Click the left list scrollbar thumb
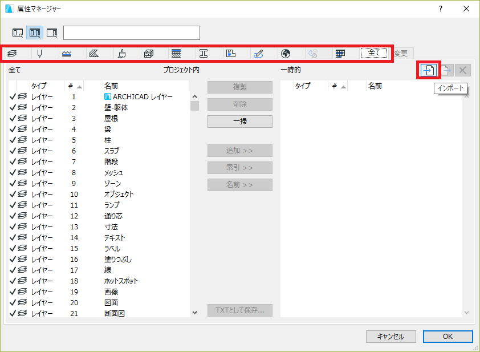 pyautogui.click(x=195, y=106)
